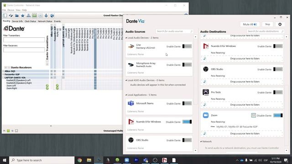Click the green monitor icon in Dante Controller toolbar
Screen dimensions: 292x164
35,15
